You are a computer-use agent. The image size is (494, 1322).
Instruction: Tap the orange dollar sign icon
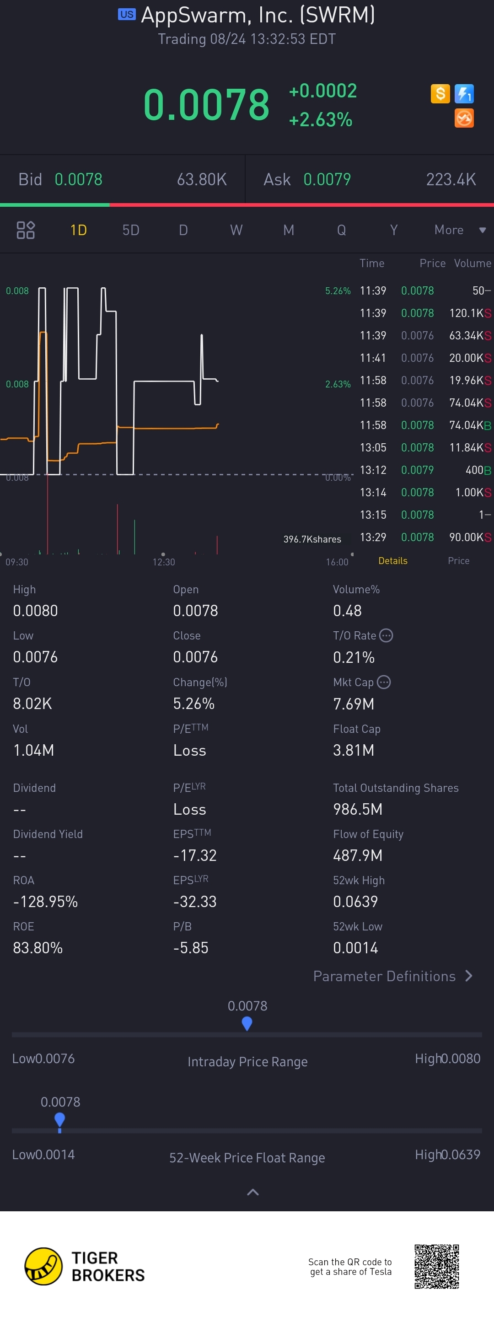440,93
